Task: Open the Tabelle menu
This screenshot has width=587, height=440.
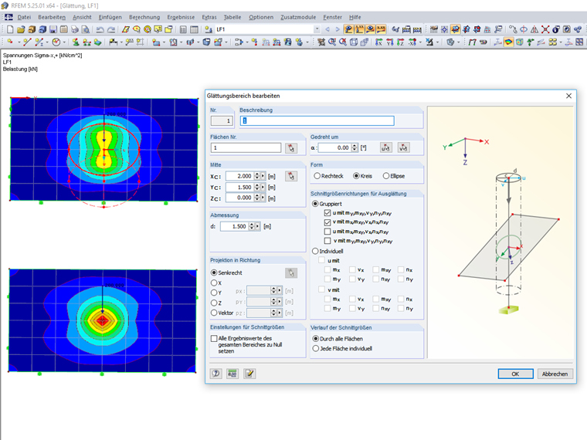Action: click(x=232, y=17)
